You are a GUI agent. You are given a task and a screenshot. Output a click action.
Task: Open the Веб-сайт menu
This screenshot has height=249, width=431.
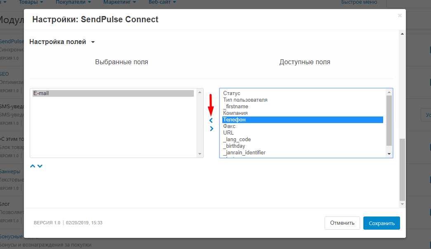(x=162, y=2)
